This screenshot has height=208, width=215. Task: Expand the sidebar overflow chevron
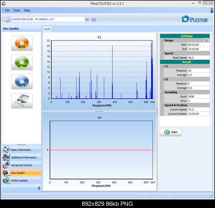pos(39,188)
